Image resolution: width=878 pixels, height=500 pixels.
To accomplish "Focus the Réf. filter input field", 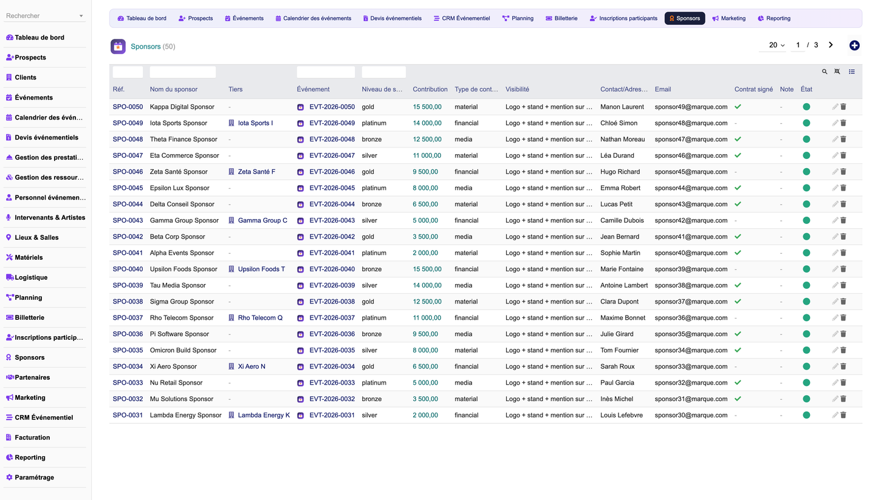I will click(128, 72).
